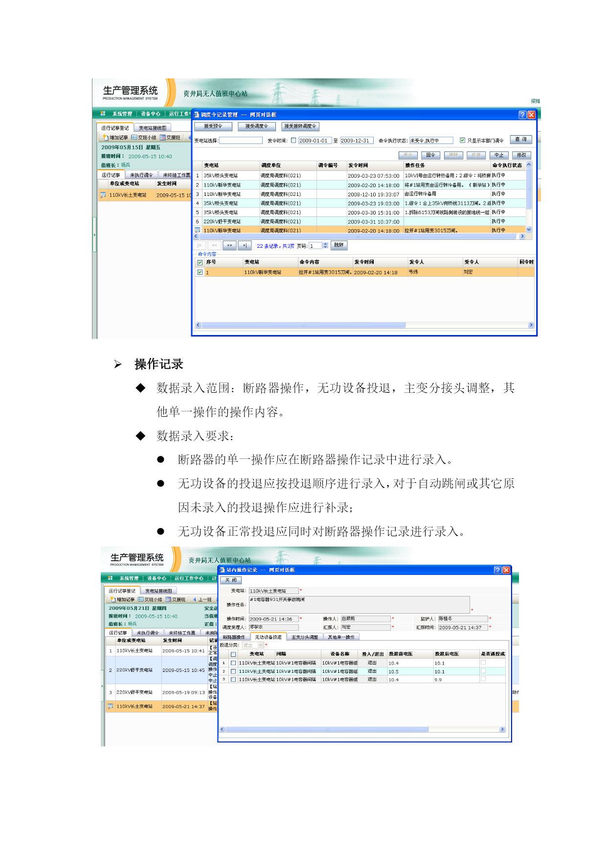Click the 修改 button
The height and width of the screenshot is (859, 607).
[521, 155]
